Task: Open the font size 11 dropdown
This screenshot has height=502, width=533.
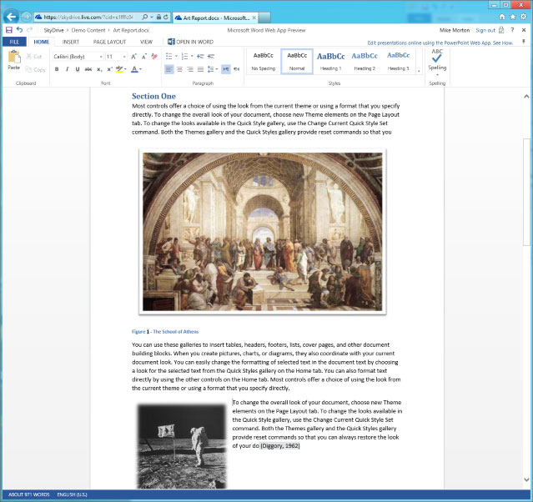Action: pyautogui.click(x=116, y=57)
